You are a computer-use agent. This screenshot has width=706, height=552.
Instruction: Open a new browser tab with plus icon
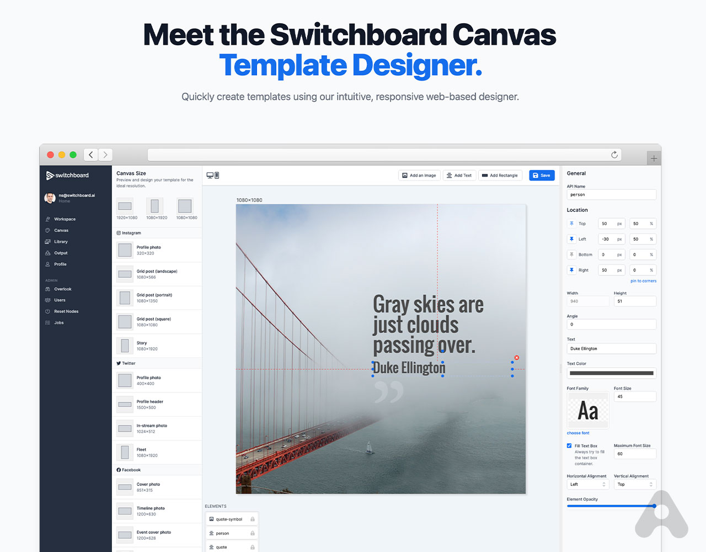click(x=654, y=158)
